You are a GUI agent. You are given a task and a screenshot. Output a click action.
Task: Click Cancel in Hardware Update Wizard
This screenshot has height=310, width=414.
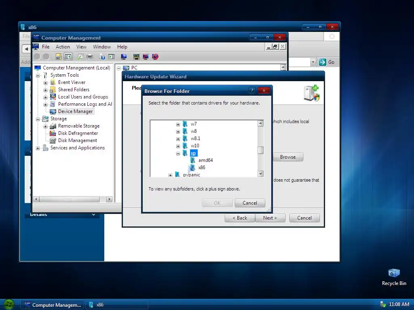pyautogui.click(x=304, y=218)
